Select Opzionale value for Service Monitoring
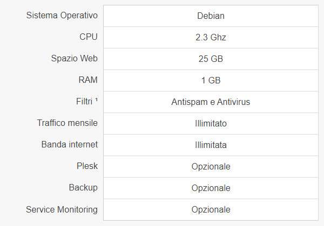324x226 pixels. coord(211,209)
